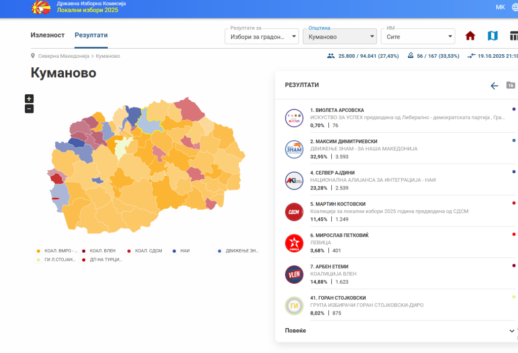The height and width of the screenshot is (353, 518).
Task: Switch to the Излезност tab
Action: click(x=48, y=35)
